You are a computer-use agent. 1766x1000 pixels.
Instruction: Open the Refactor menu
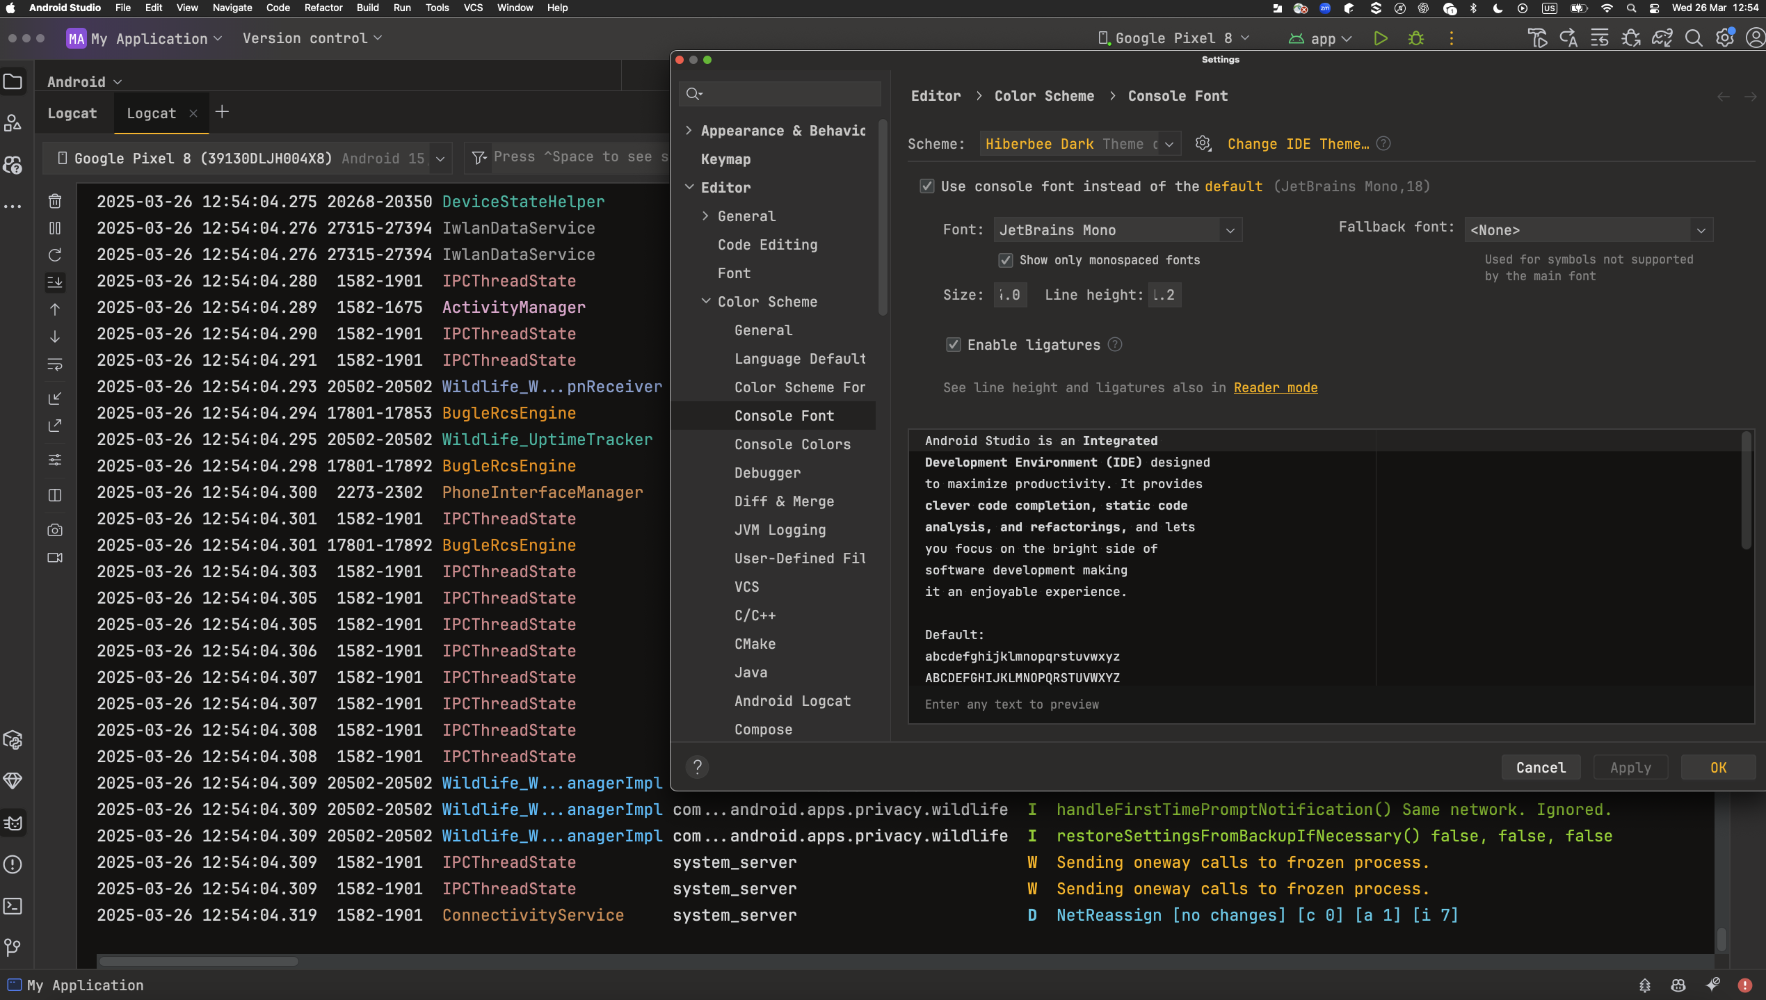click(x=323, y=8)
